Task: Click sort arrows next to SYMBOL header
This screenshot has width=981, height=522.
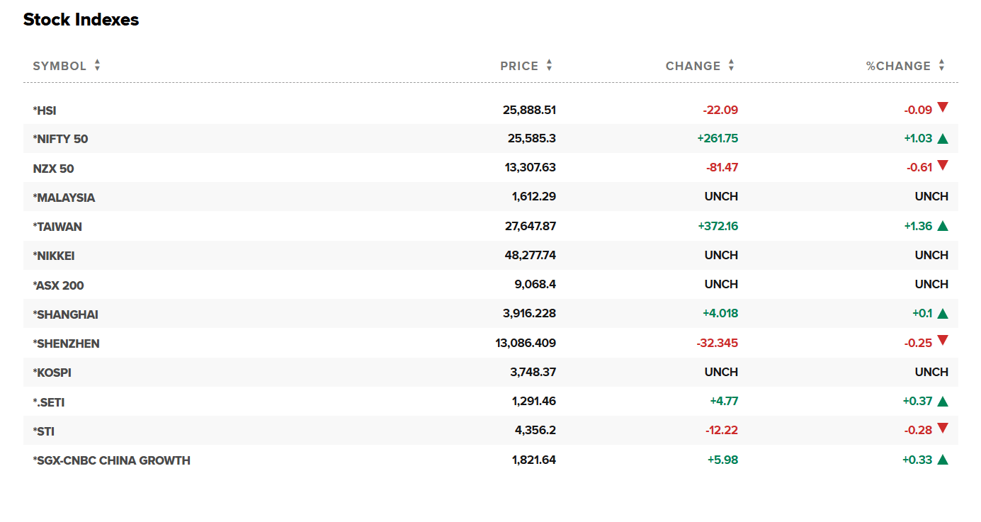Action: [97, 66]
